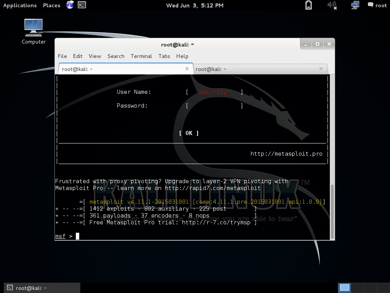390x293 pixels.
Task: Open the terminal's Search menu
Action: click(x=116, y=56)
